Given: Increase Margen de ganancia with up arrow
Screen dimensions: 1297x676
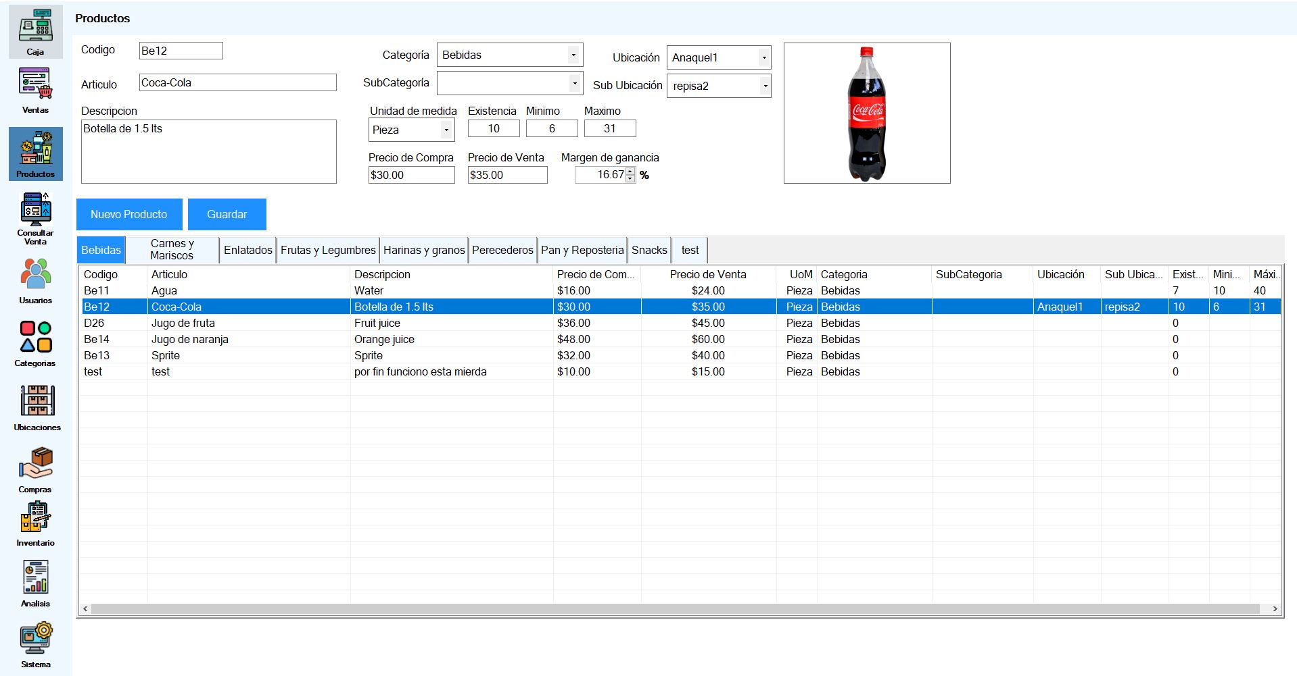Looking at the screenshot, I should (630, 172).
